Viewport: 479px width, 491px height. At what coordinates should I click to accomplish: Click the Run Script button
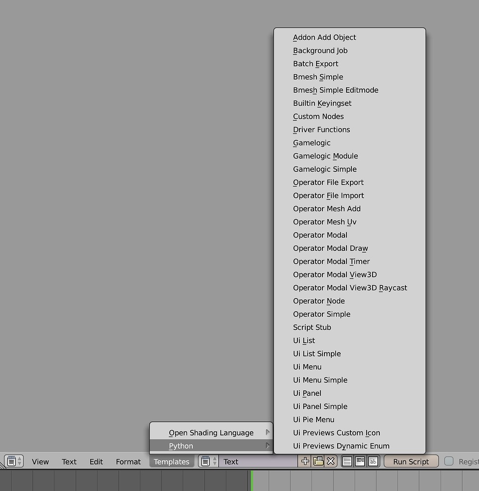[x=411, y=462]
